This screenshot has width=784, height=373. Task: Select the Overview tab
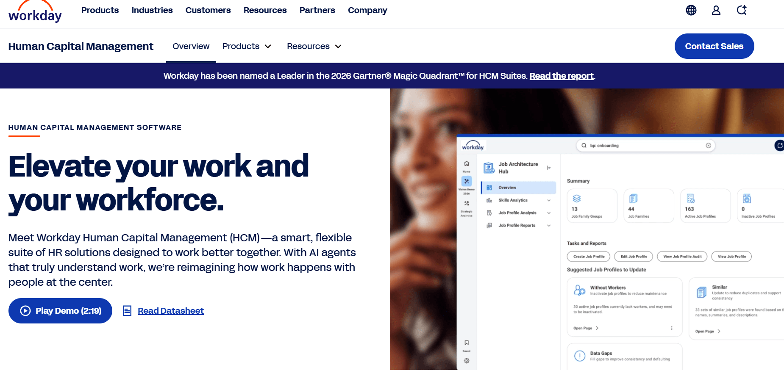click(191, 46)
